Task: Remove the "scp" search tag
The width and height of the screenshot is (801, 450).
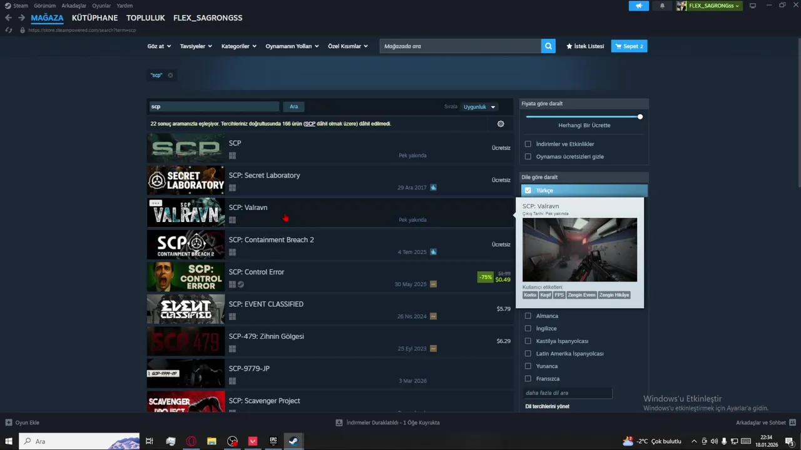Action: click(x=170, y=75)
